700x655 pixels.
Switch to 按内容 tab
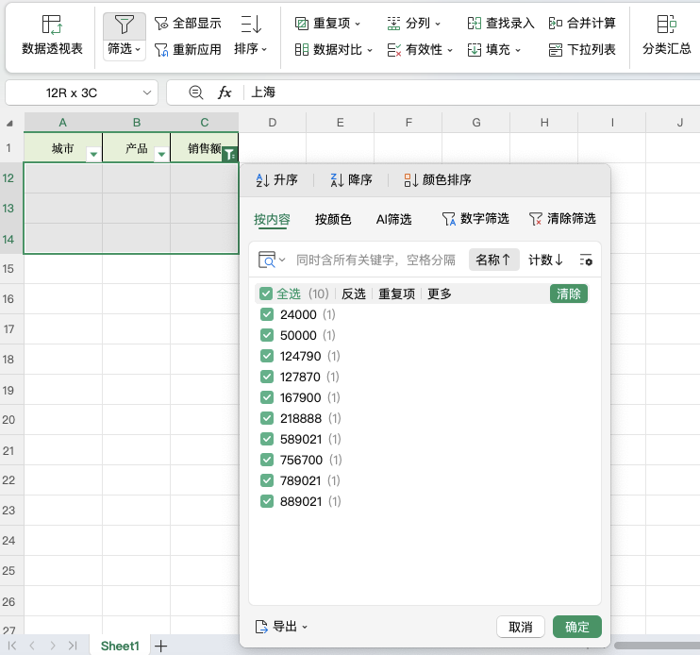[272, 219]
